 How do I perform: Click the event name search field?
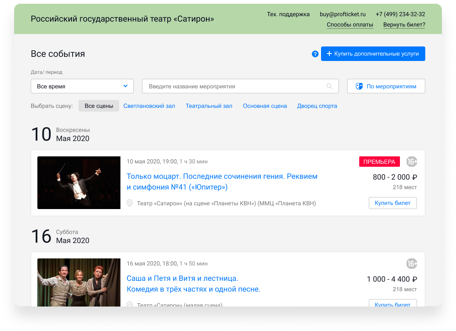coord(240,86)
